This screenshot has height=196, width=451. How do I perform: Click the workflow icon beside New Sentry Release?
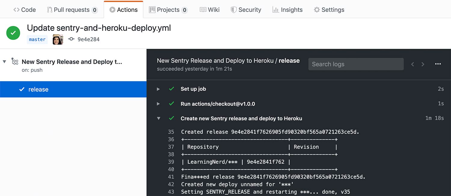[15, 61]
